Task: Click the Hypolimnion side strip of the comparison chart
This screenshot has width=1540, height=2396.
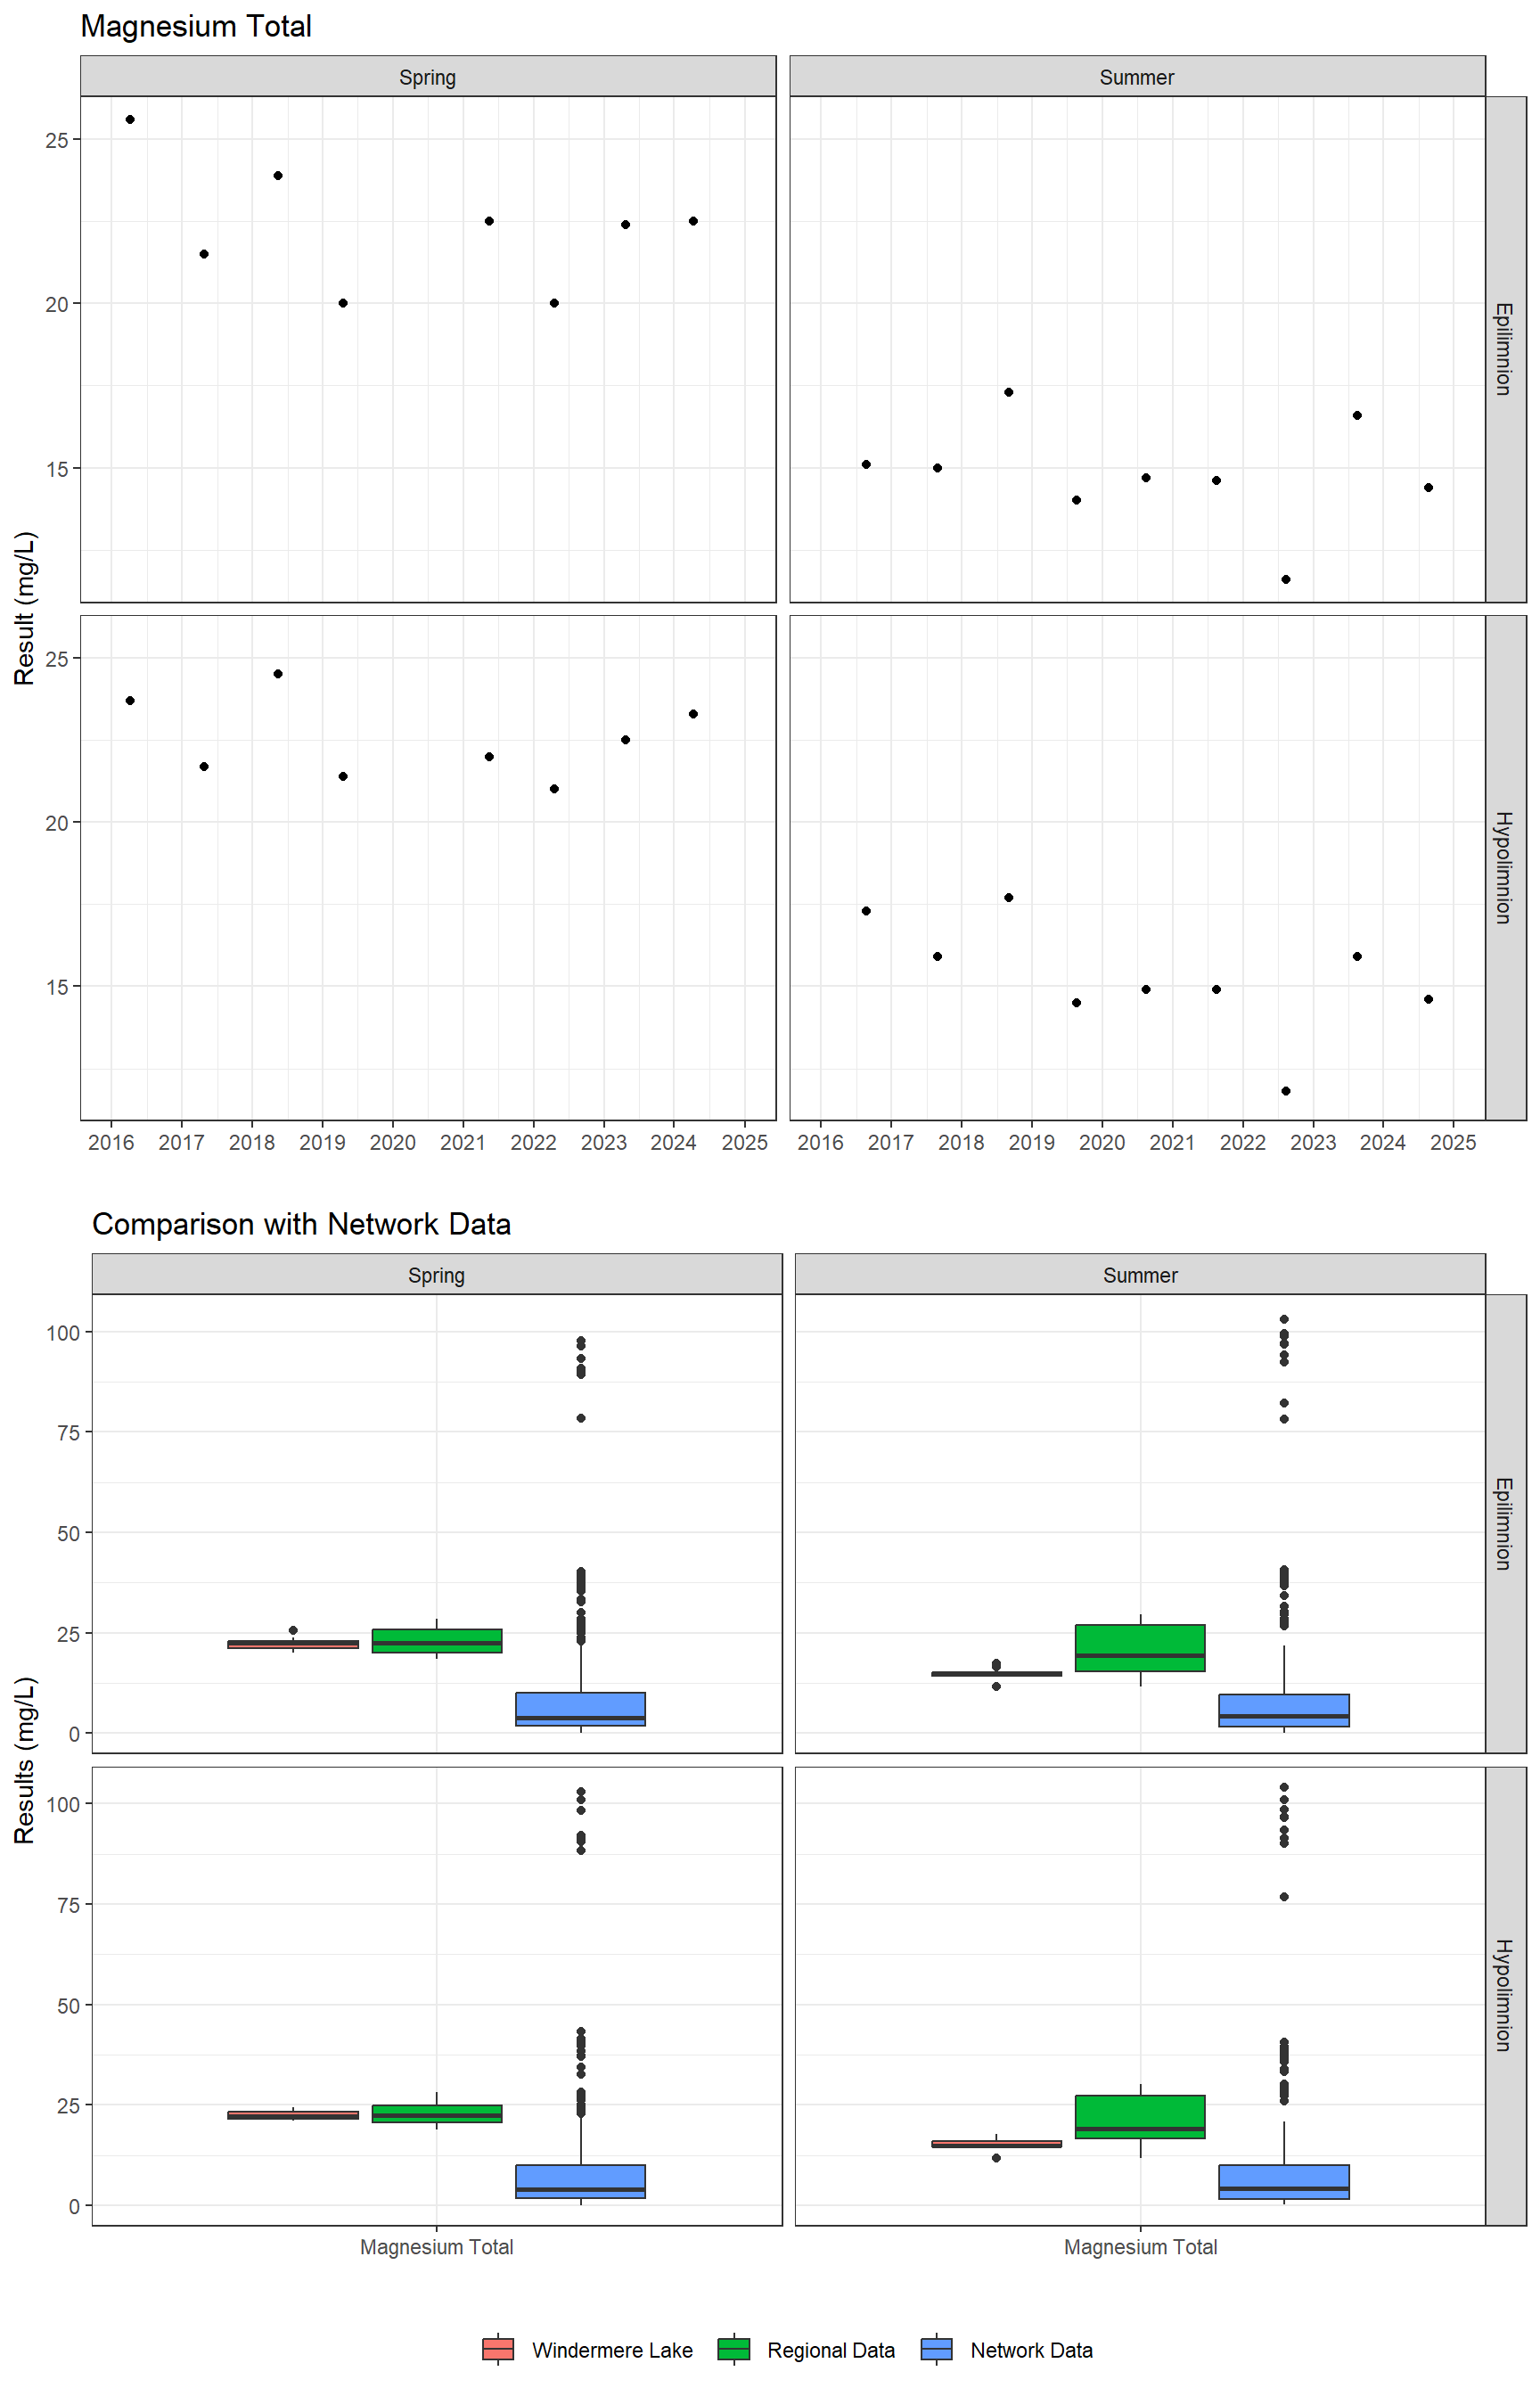Action: (x=1505, y=1996)
